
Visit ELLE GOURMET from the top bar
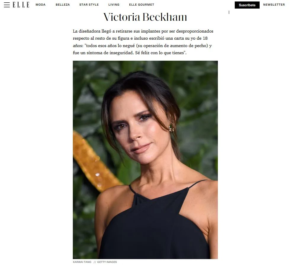(142, 5)
